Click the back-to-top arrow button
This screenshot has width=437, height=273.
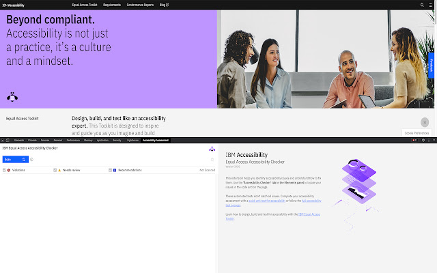(x=425, y=122)
